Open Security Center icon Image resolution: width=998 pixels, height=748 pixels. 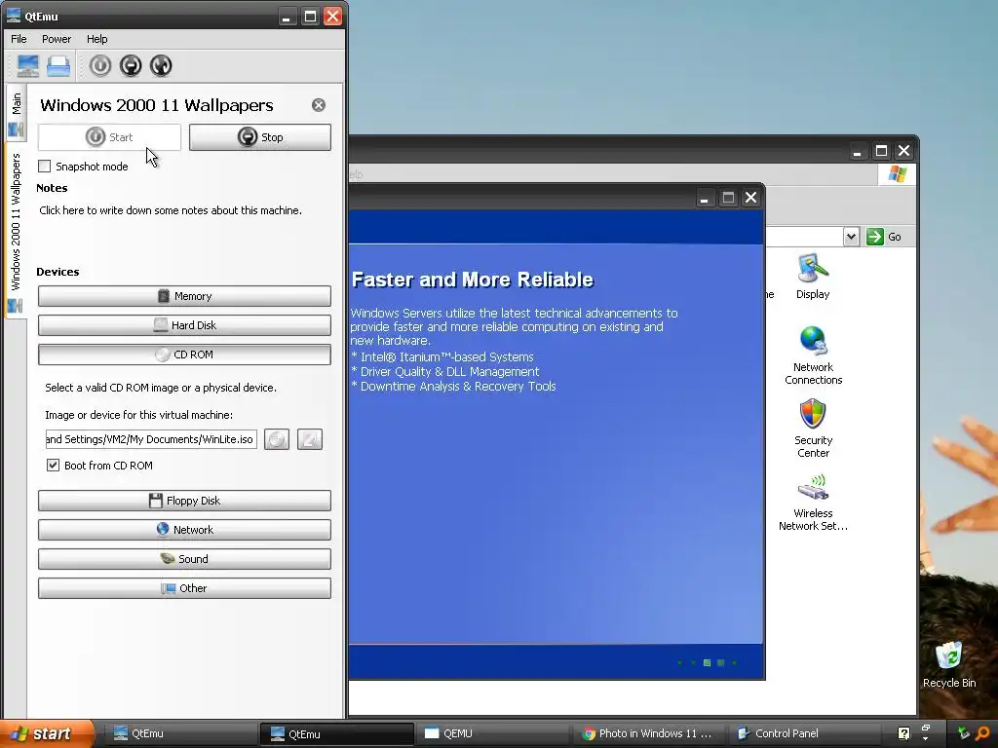click(813, 429)
